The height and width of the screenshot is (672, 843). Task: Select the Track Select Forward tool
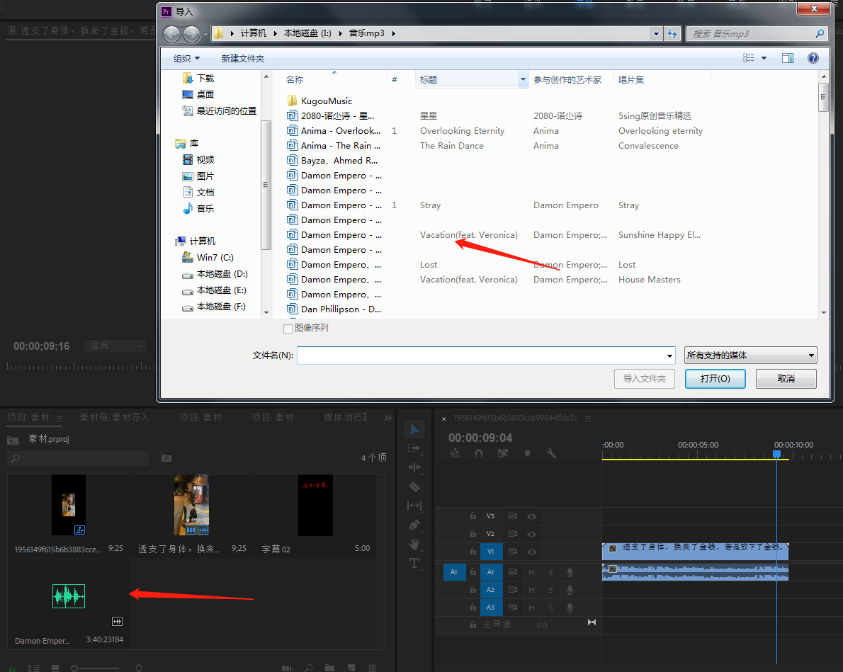414,448
